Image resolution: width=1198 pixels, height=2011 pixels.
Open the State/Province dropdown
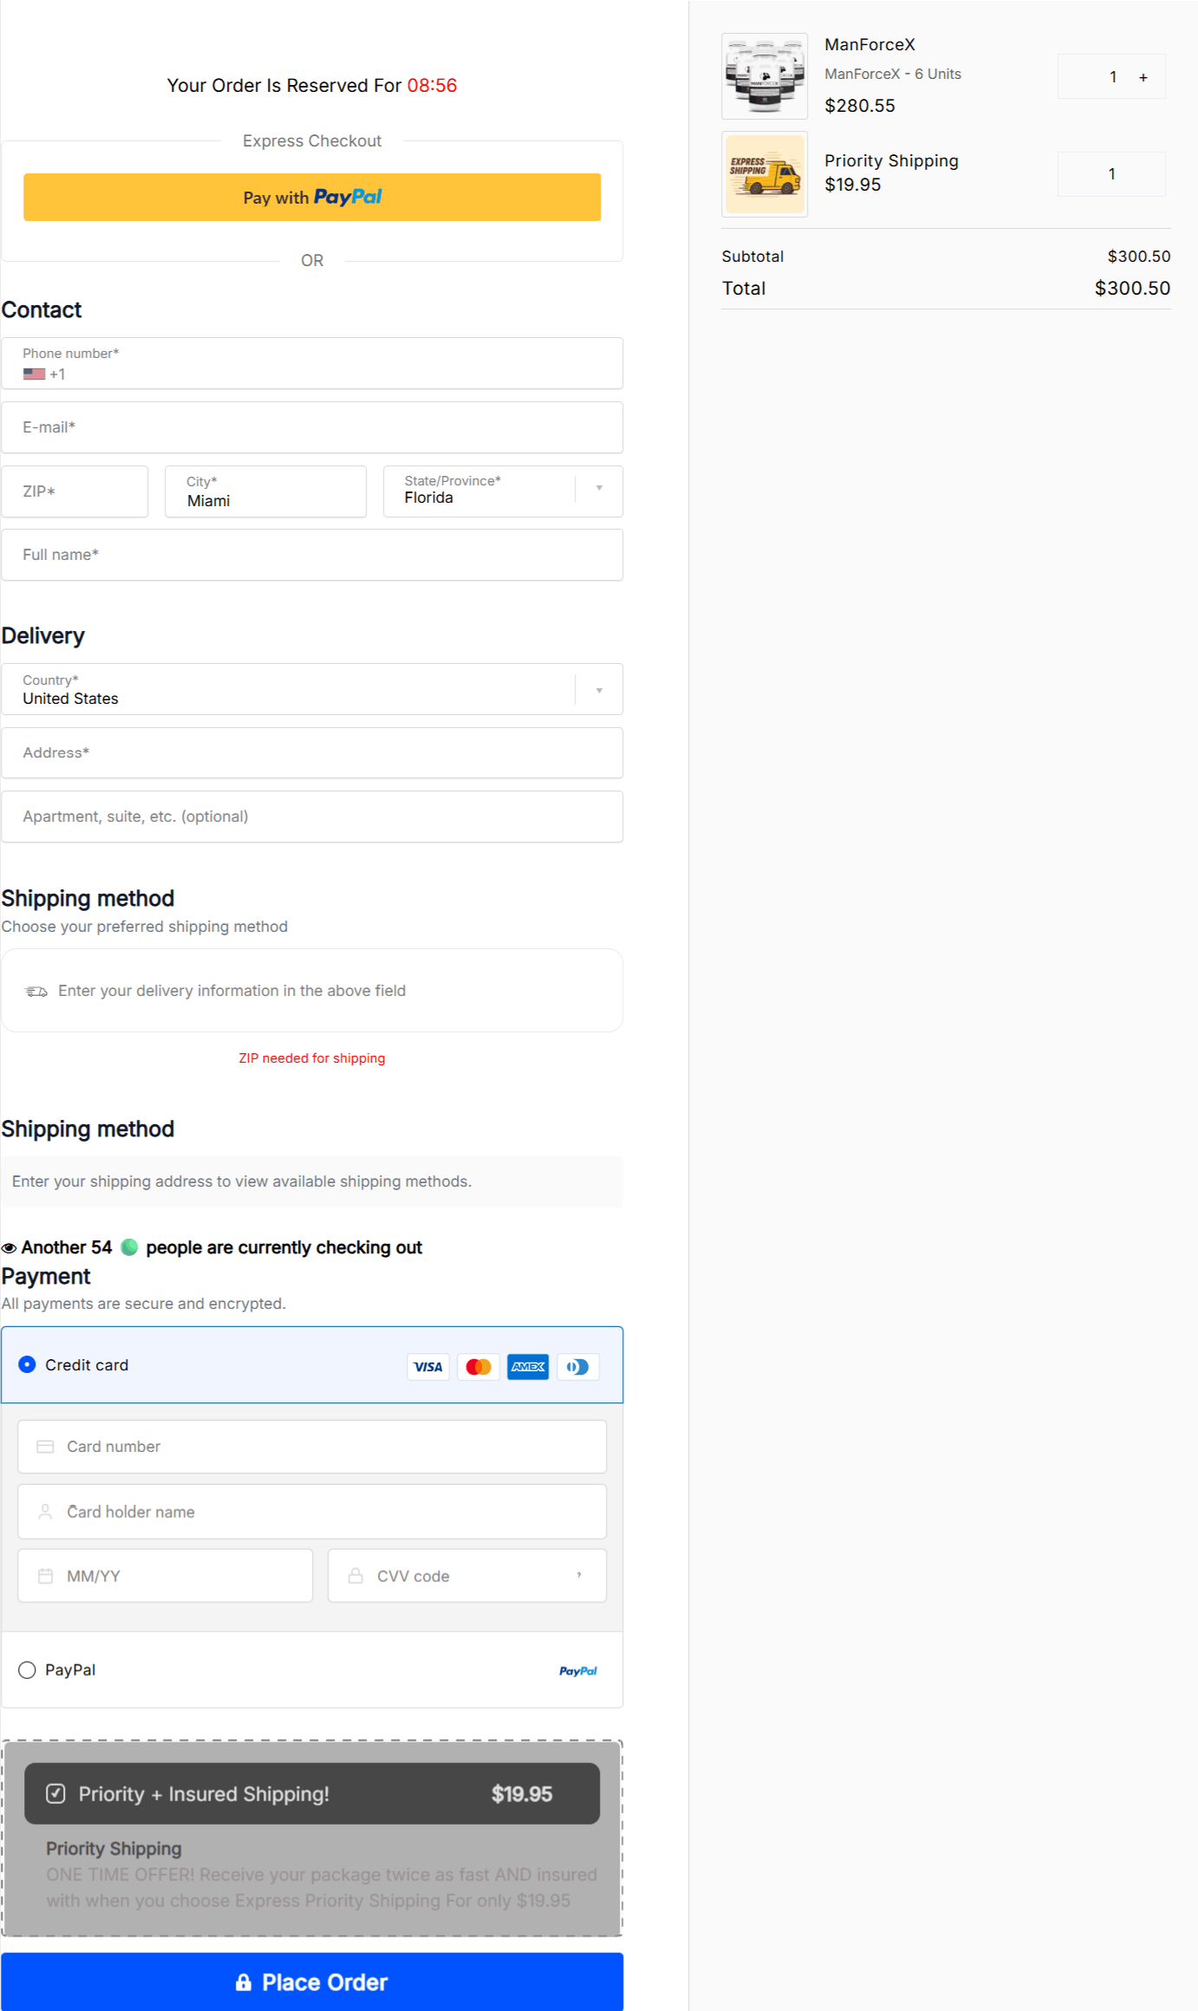(503, 491)
